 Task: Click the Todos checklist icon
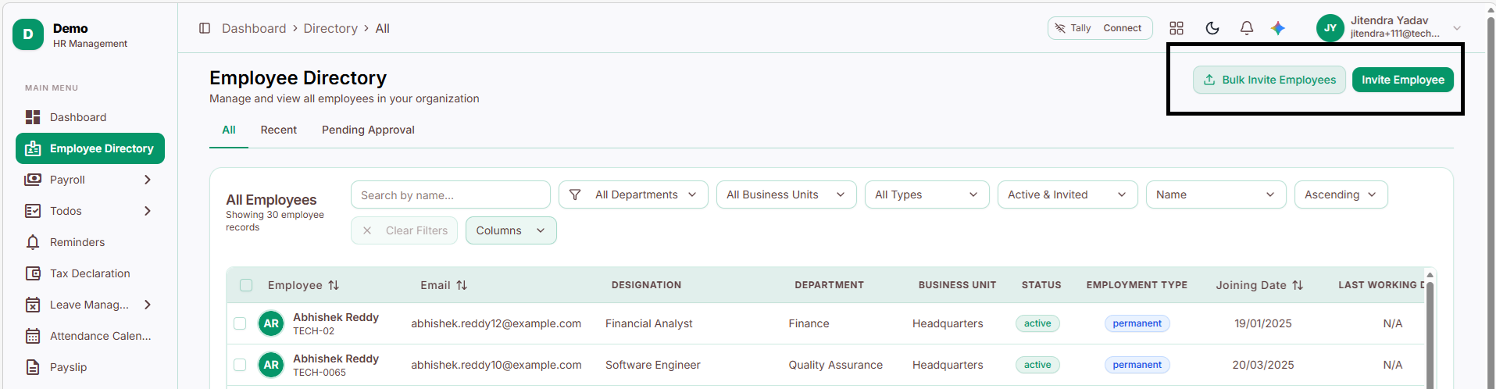(x=33, y=211)
